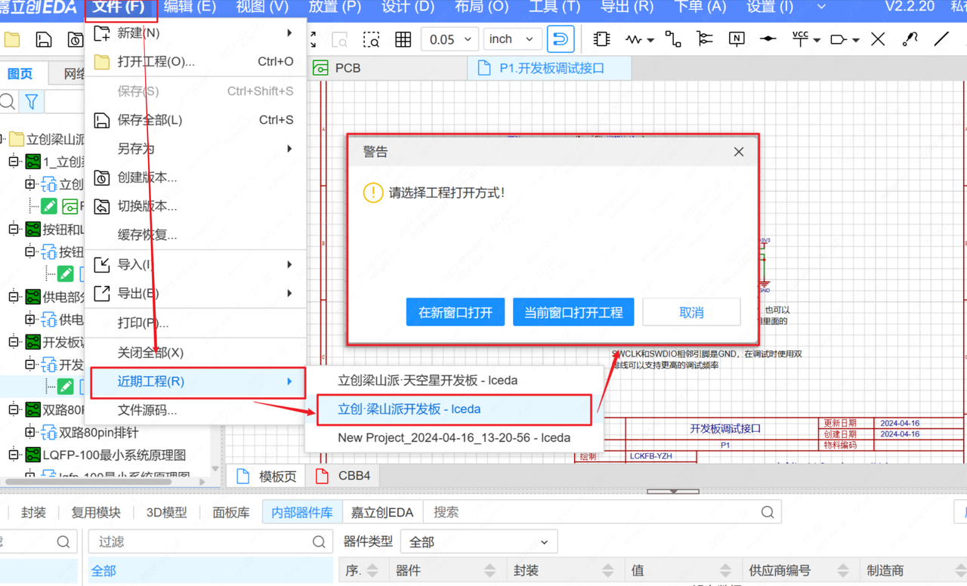Open the 设计(D) menu

[x=408, y=8]
